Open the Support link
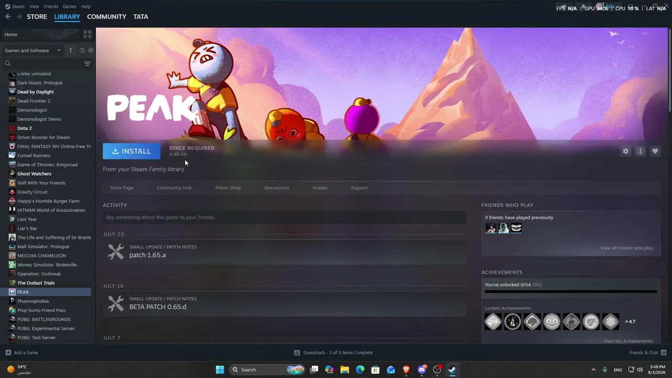The image size is (672, 378). [359, 188]
